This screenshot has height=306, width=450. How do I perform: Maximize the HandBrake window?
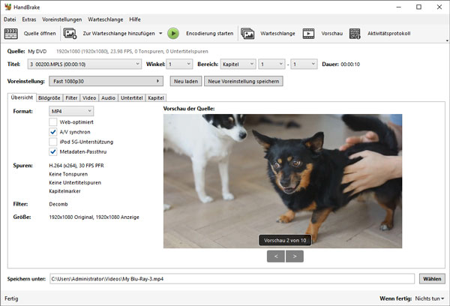(418, 7)
